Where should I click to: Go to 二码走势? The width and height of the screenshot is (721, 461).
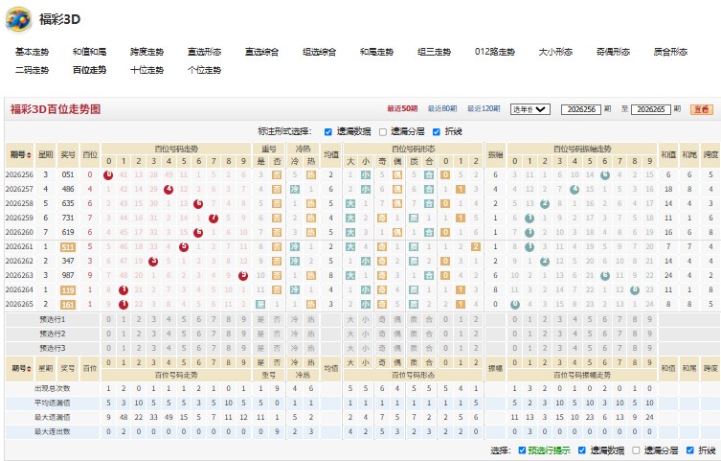(x=32, y=70)
